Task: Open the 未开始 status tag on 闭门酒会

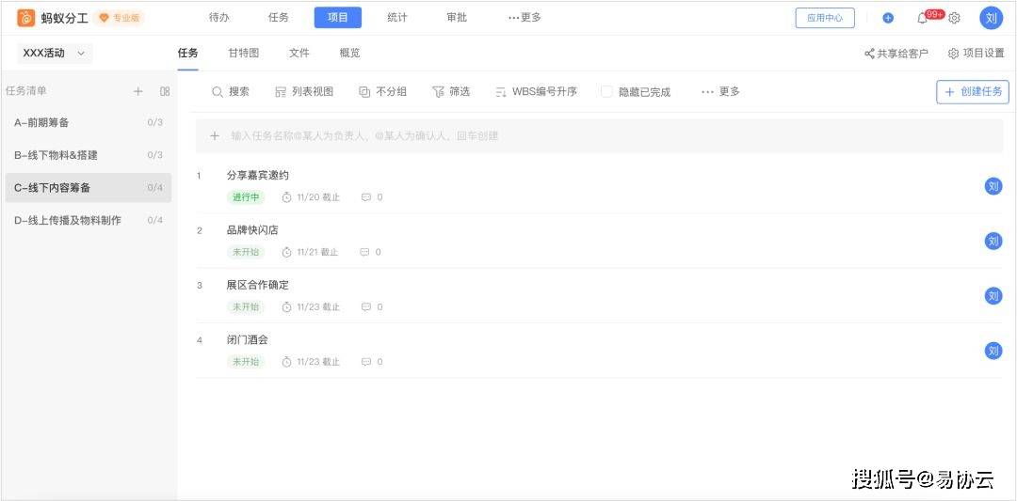Action: (246, 363)
